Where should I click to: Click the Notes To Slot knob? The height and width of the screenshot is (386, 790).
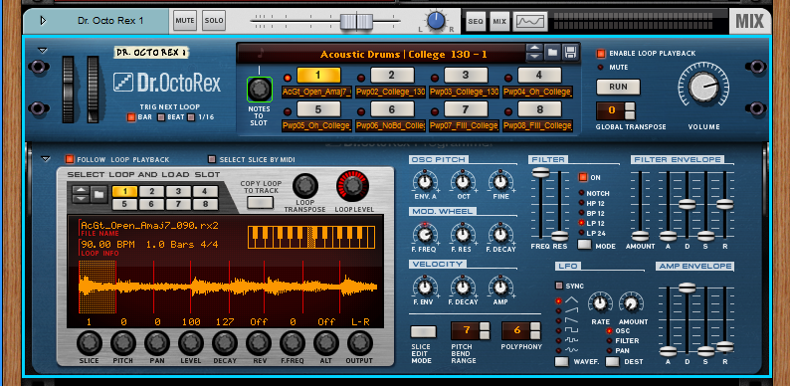260,90
